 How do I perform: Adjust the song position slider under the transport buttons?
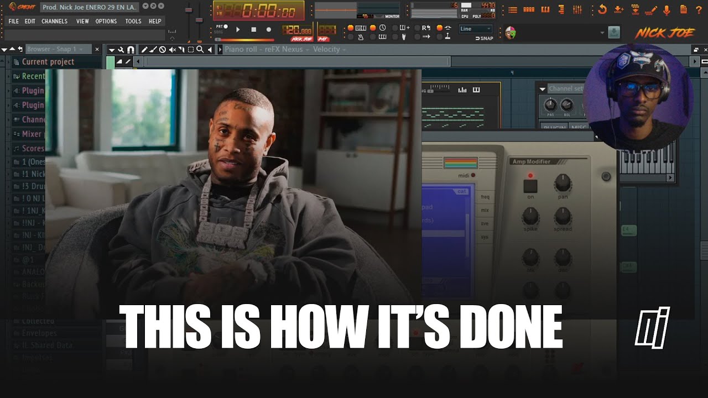pos(244,40)
